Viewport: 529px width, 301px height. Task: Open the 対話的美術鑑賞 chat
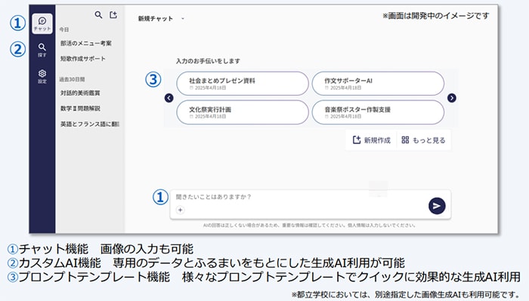(80, 93)
